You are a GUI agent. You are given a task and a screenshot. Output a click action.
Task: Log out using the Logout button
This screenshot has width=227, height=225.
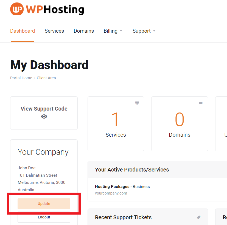pos(44,217)
